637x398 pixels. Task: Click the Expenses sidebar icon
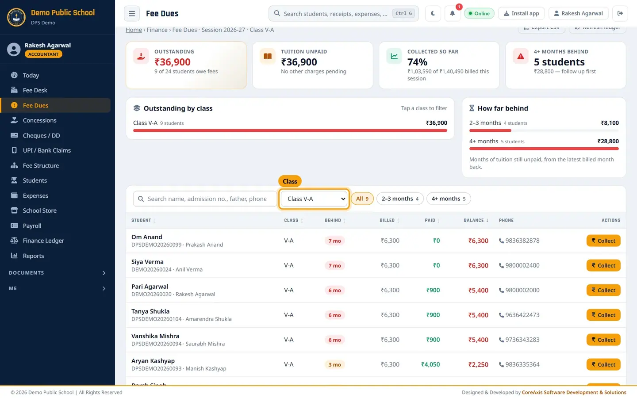pyautogui.click(x=14, y=195)
